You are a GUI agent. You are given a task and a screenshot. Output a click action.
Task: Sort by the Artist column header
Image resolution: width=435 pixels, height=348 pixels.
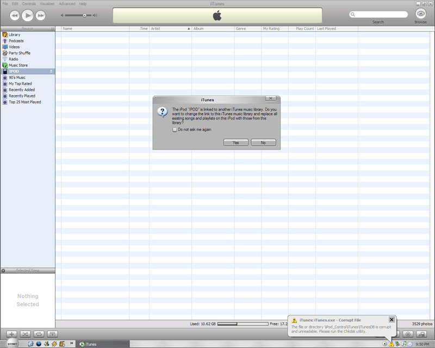click(170, 28)
